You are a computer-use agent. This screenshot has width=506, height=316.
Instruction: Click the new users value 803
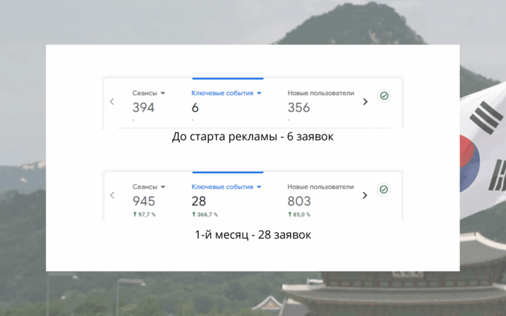tap(299, 201)
